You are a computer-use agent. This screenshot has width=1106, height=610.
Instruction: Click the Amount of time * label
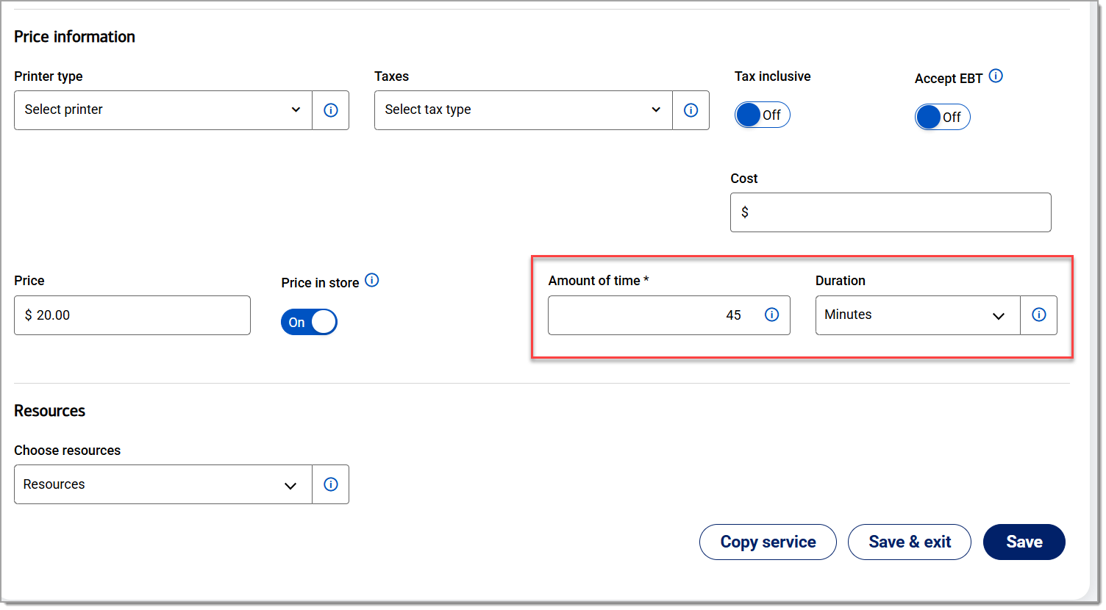(x=599, y=281)
